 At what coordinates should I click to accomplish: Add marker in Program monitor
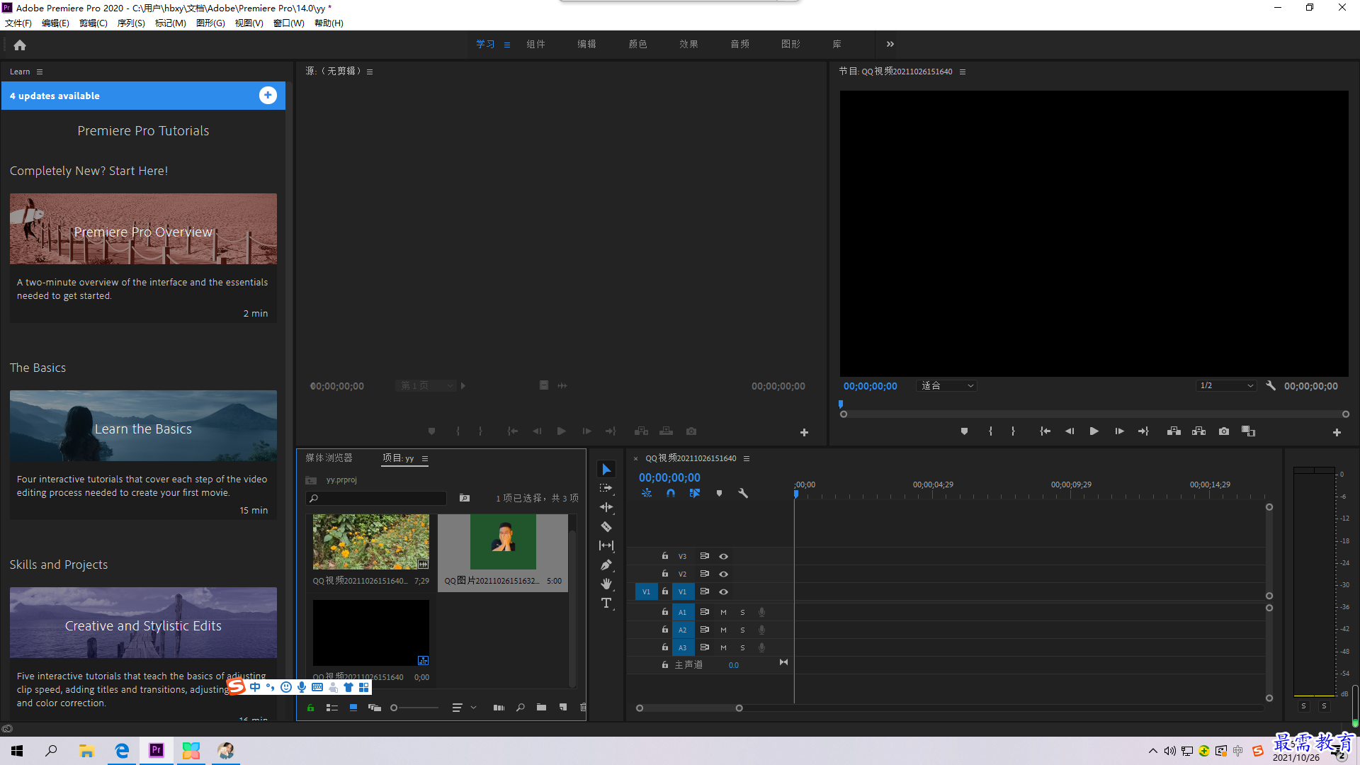(x=964, y=431)
